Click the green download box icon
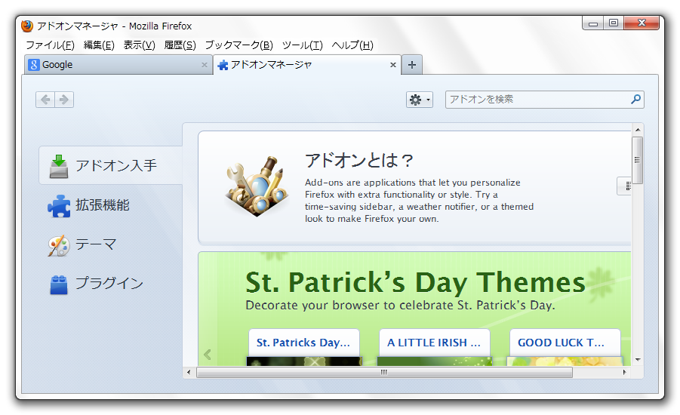This screenshot has width=680, height=415. tap(59, 166)
